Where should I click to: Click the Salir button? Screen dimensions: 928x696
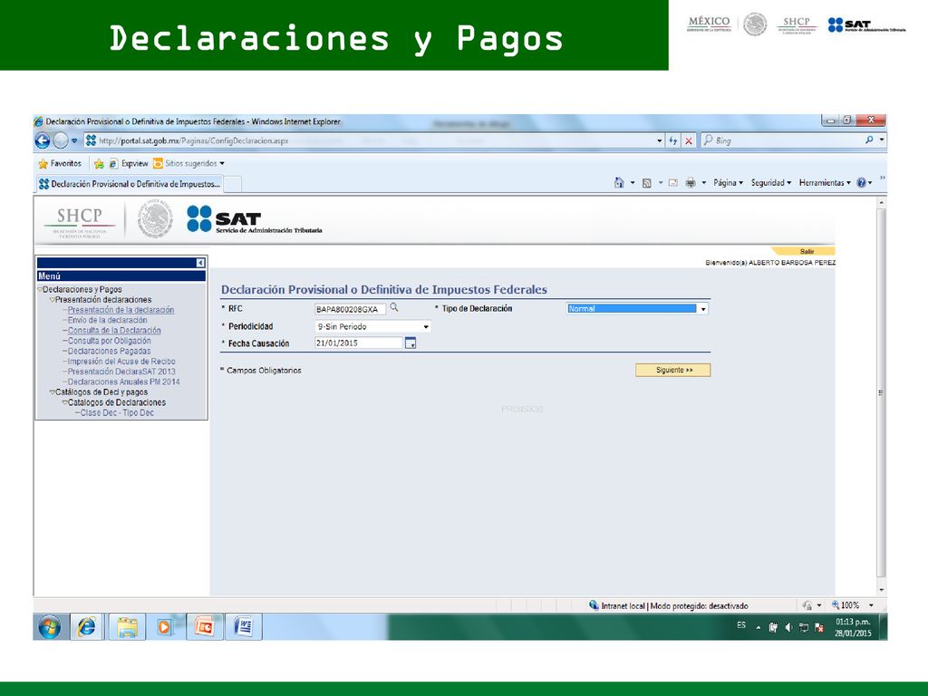[805, 252]
